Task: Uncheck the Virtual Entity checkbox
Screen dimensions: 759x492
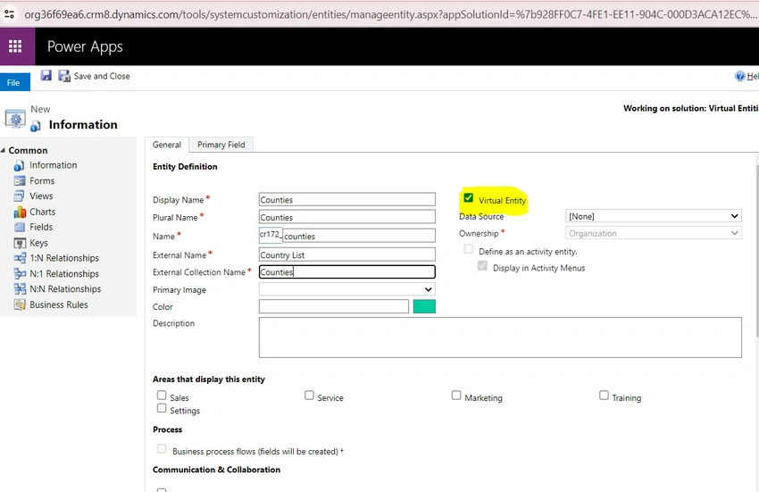Action: (468, 197)
